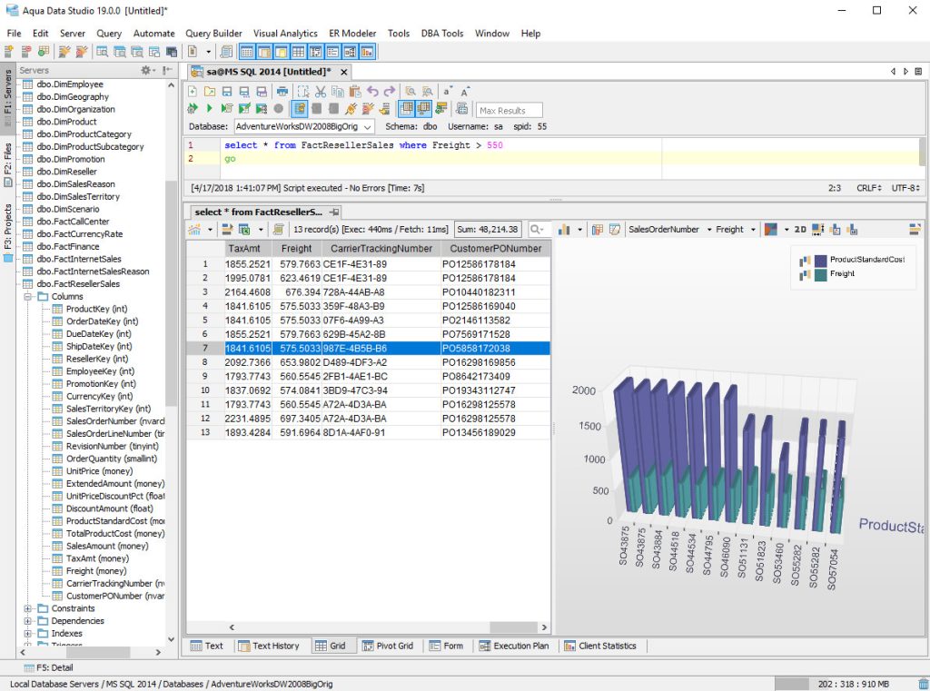Click the Print query icon
930x691 pixels.
pos(283,92)
